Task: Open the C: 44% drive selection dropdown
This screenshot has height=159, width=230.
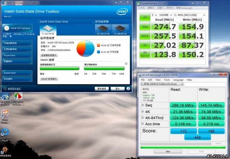Action: [189, 15]
